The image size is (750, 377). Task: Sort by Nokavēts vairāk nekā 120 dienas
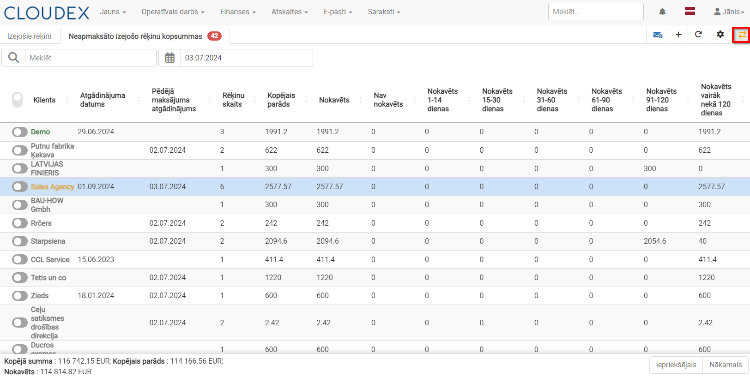716,100
